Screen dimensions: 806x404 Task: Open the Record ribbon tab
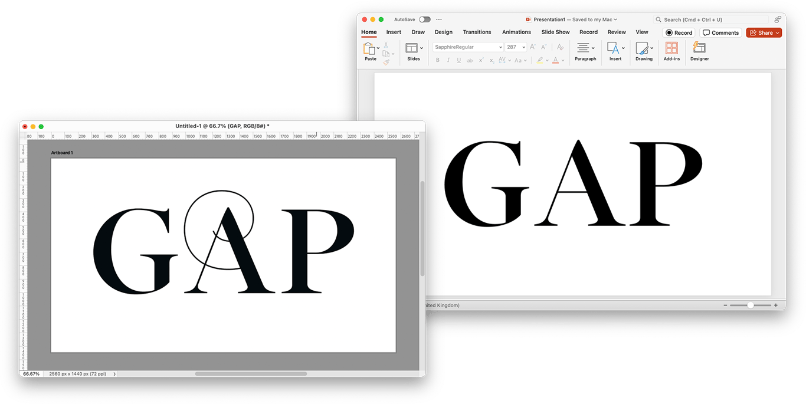588,32
